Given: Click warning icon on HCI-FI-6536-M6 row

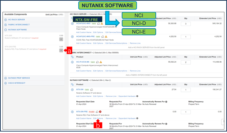Looking at the screenshot, I should pyautogui.click(x=101, y=62).
